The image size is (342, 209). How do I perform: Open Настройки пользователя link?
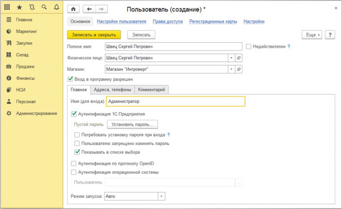coord(122,21)
